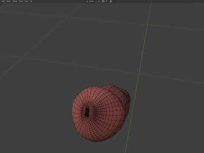Click the snapping increment icon
Screen dimensions: 204x153
(x=106, y=1)
